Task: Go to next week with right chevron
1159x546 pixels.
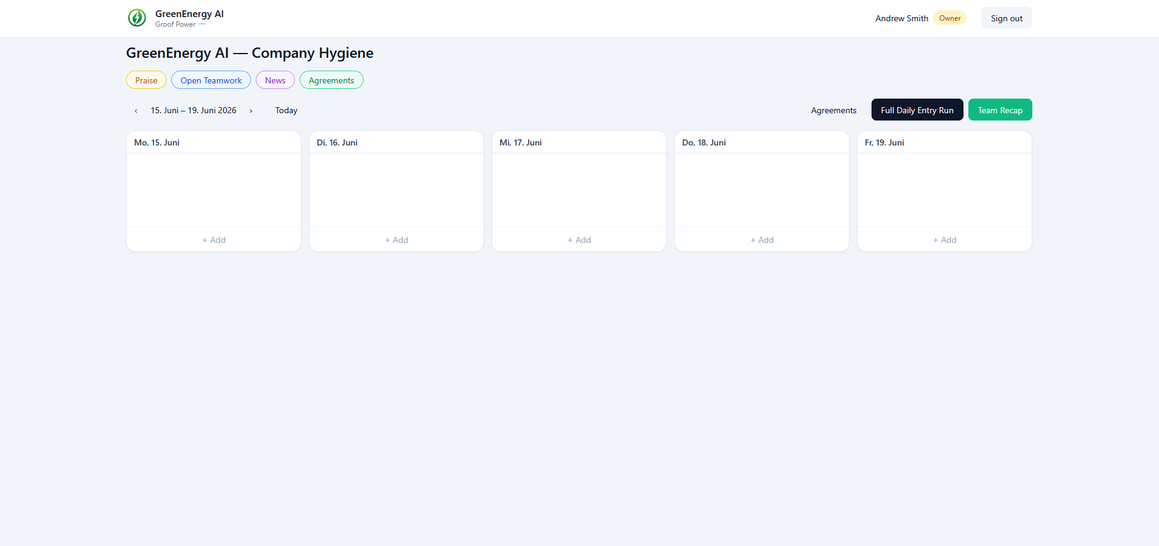Action: point(251,111)
